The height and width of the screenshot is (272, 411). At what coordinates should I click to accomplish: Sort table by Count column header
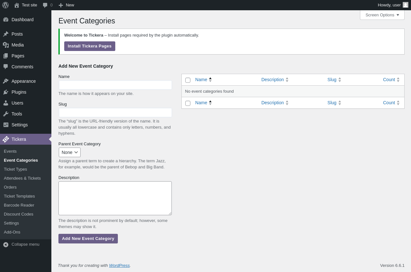tap(389, 80)
